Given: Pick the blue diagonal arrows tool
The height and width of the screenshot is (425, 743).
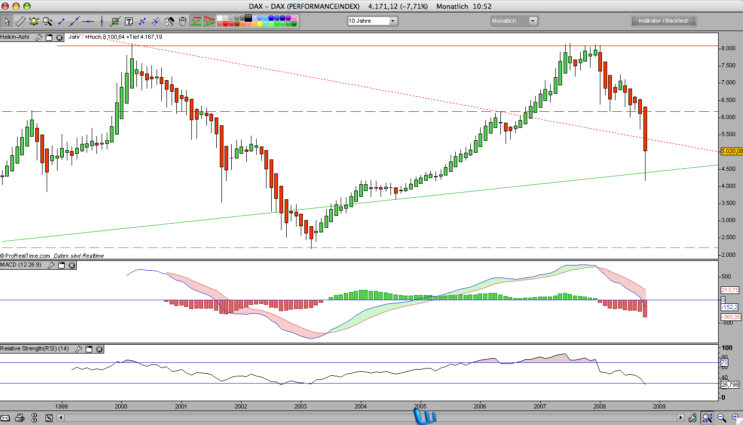Looking at the screenshot, I should tap(142, 21).
